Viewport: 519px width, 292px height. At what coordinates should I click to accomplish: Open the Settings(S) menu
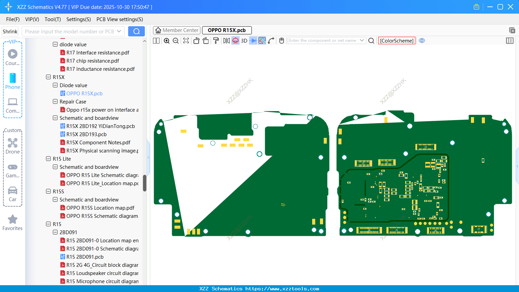point(79,19)
